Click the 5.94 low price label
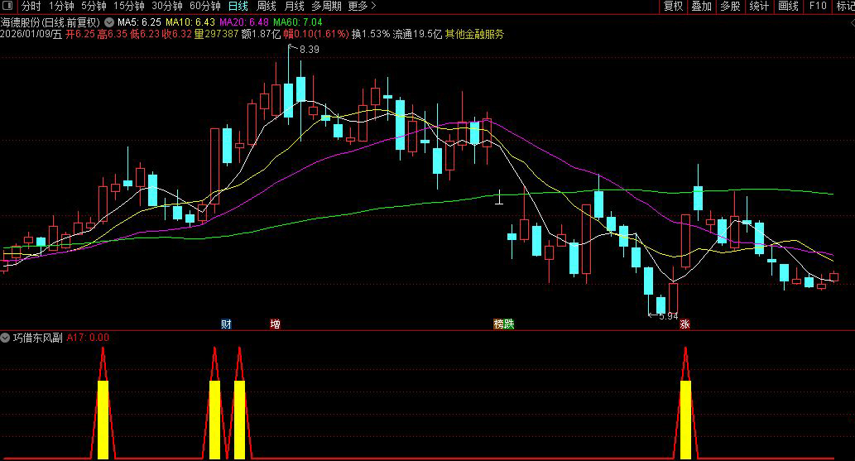The image size is (855, 461). (669, 316)
